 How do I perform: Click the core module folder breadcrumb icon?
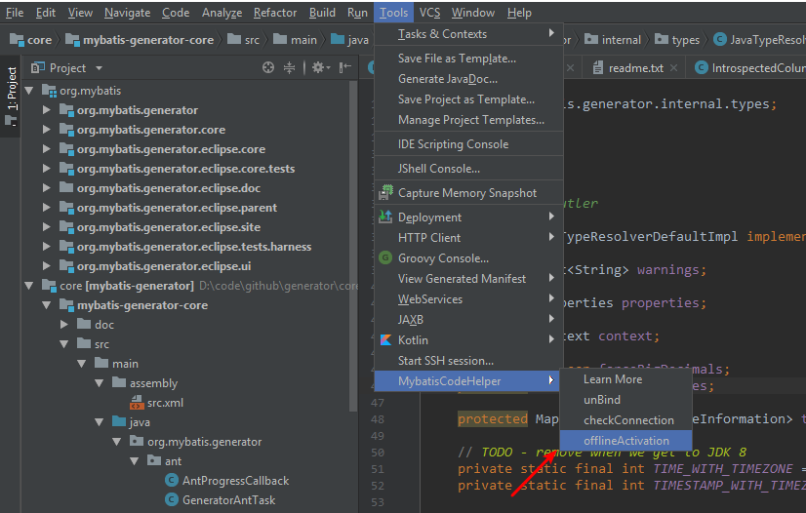click(17, 40)
